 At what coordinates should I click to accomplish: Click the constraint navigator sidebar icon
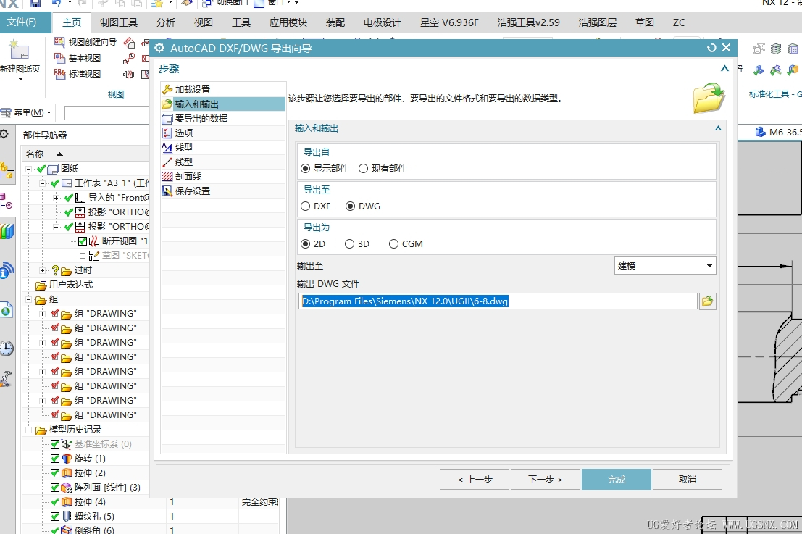(7, 201)
